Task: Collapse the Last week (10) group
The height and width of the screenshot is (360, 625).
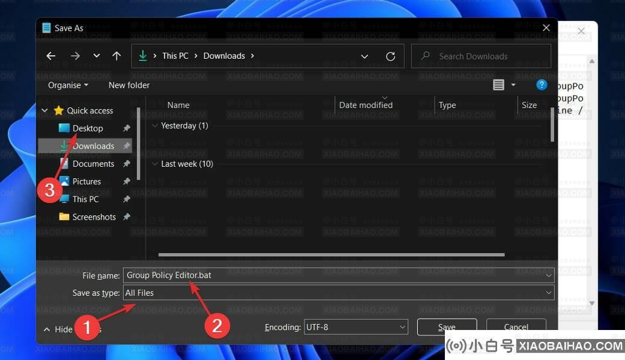Action: (155, 164)
